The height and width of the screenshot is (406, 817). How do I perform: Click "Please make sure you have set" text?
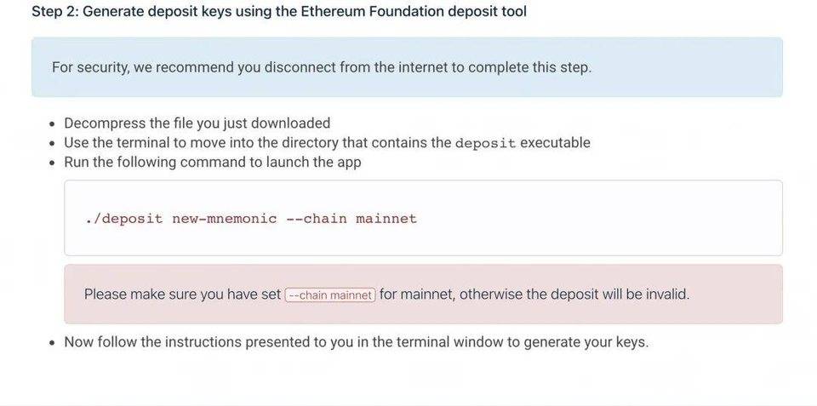point(182,294)
